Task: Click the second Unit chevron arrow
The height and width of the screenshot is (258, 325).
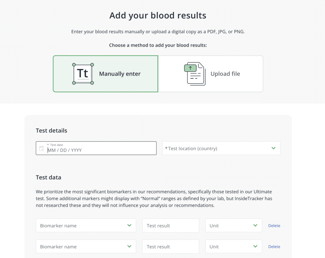Action: coord(255,246)
